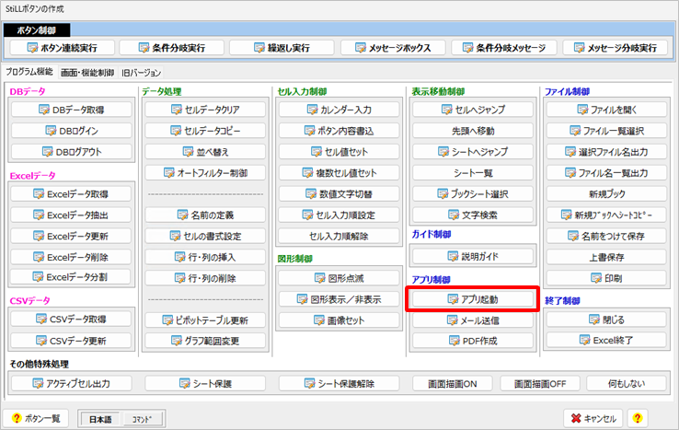Select the アプリ起動 button
The height and width of the screenshot is (430, 679).
(x=470, y=299)
